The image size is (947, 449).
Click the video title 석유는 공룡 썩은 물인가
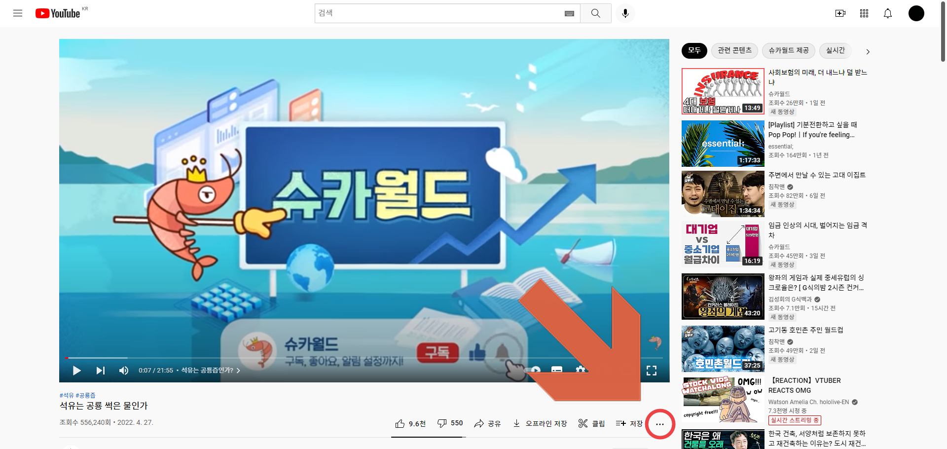coord(104,406)
